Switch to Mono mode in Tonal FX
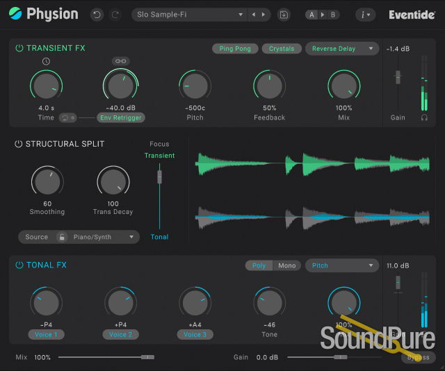Screen dimensions: 445x371 (x=286, y=265)
